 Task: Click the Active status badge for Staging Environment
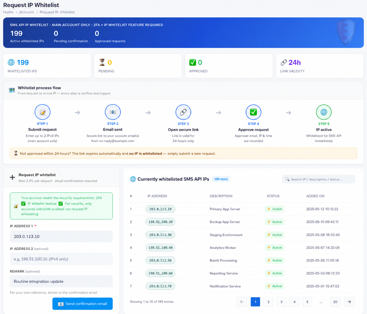point(275,235)
